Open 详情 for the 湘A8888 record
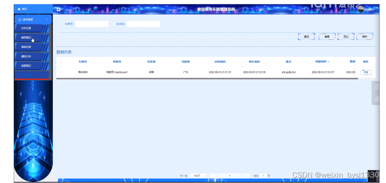The height and width of the screenshot is (183, 386). (x=365, y=72)
